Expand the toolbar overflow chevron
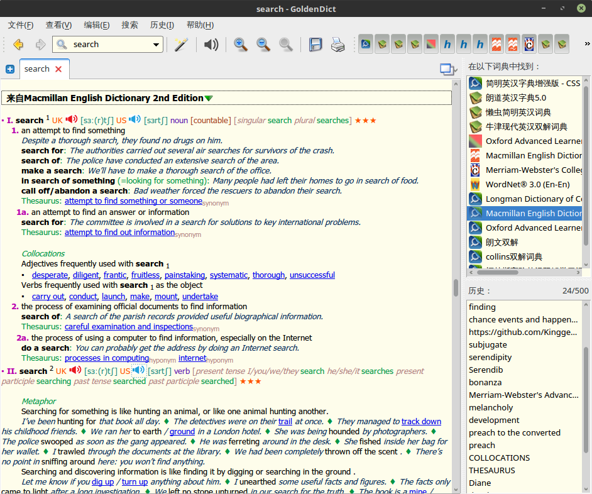 [586, 44]
